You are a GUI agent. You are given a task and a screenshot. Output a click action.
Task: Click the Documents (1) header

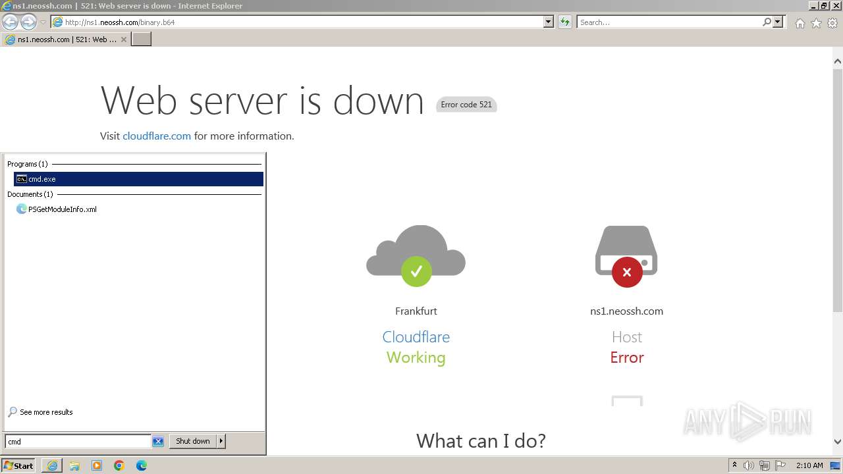coord(30,194)
